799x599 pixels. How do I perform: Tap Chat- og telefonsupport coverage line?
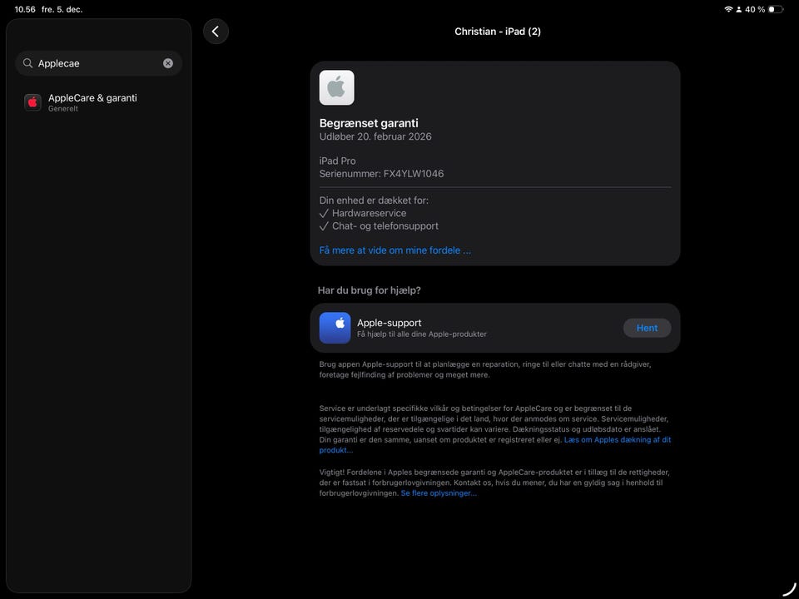point(379,225)
